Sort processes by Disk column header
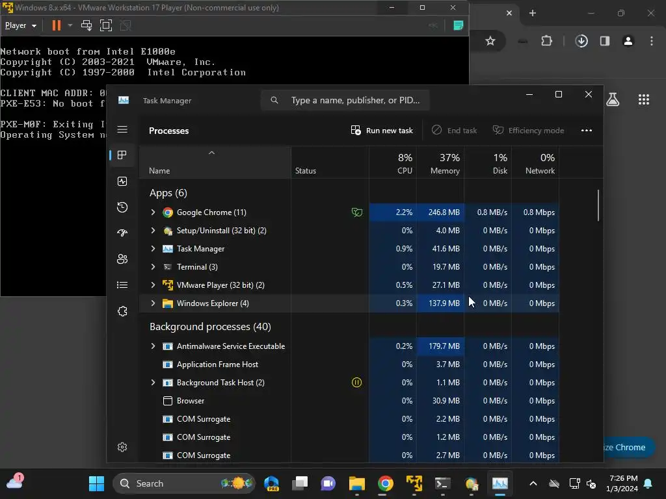This screenshot has height=499, width=666. pyautogui.click(x=488, y=162)
